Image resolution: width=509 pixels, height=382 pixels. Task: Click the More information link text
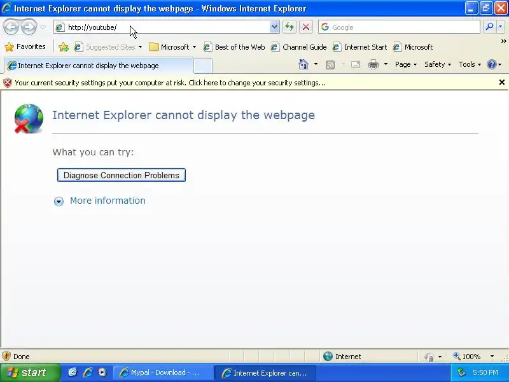coord(108,201)
